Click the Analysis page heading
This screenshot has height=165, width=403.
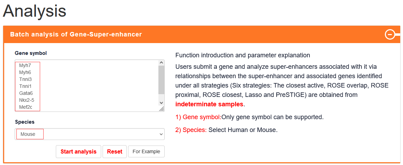[x=35, y=11]
